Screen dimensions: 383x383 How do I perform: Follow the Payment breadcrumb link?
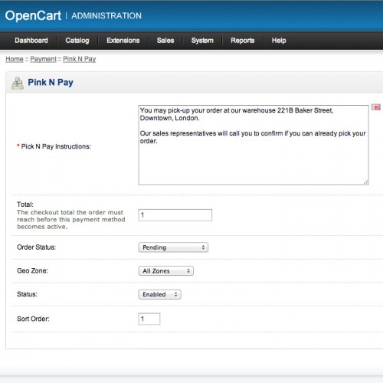click(43, 59)
